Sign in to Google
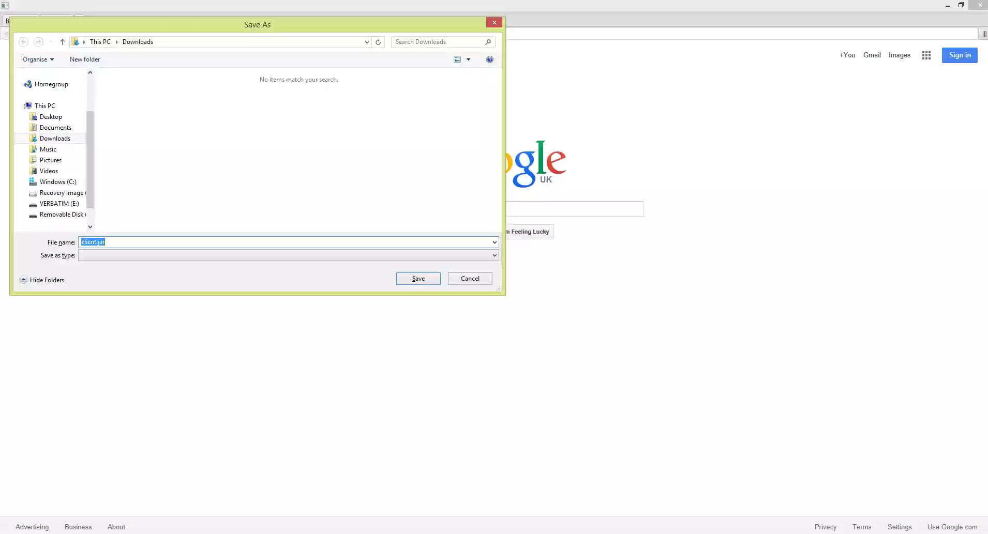 [x=959, y=55]
